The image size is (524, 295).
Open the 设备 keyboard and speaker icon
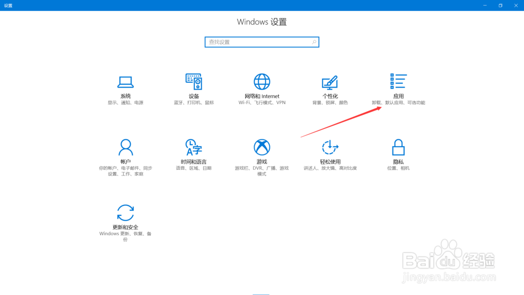(x=194, y=82)
